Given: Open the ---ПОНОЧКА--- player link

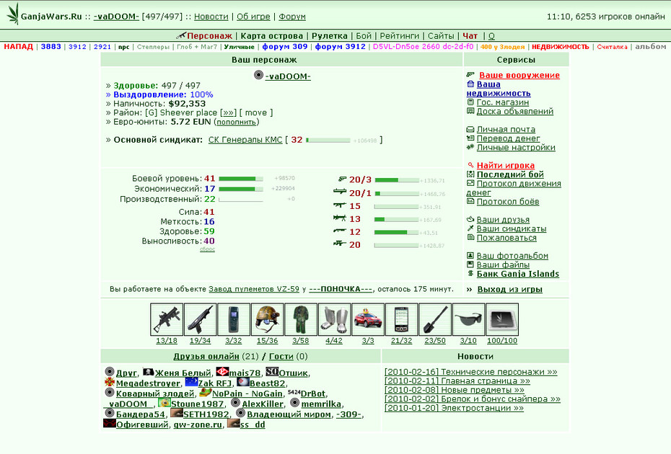Looking at the screenshot, I should pos(341,289).
